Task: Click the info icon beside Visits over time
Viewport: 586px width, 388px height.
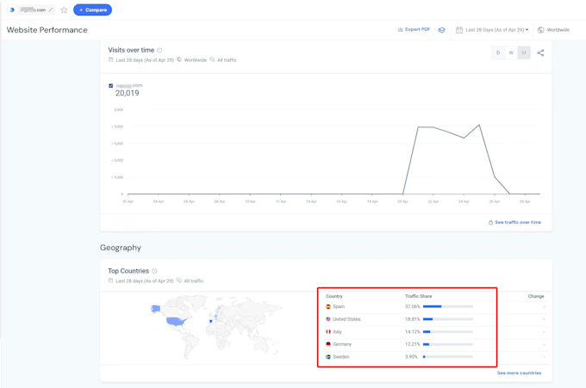Action: pos(159,51)
